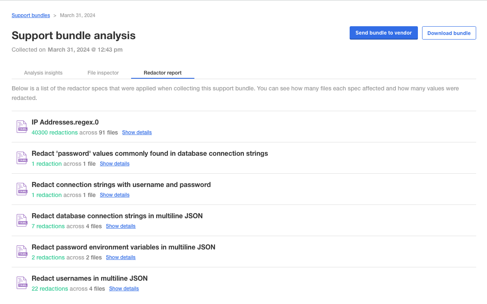Expand details for connection strings with username

coord(114,195)
